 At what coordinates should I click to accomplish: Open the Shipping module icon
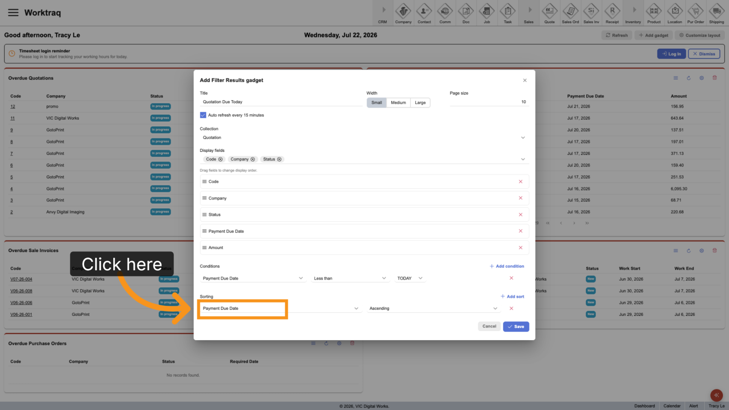pos(716,13)
